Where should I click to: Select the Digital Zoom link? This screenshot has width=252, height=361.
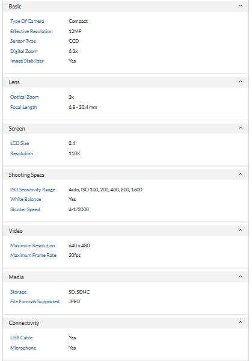pyautogui.click(x=23, y=51)
